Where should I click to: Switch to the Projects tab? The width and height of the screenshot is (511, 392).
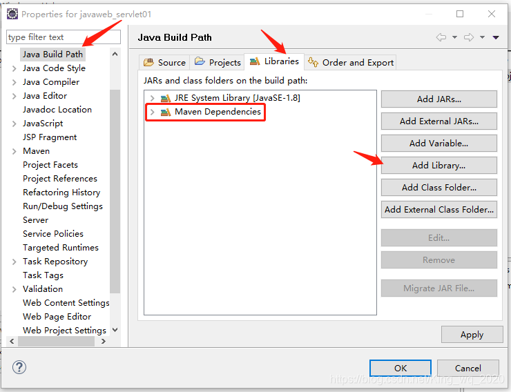(x=218, y=63)
